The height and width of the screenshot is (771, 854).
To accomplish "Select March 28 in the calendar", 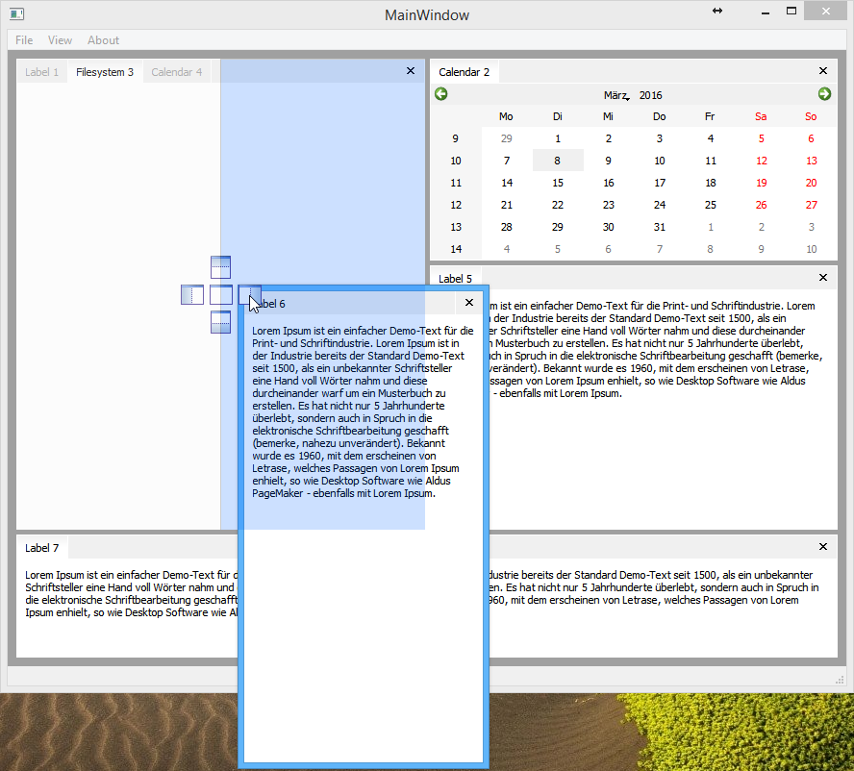I will click(x=507, y=227).
